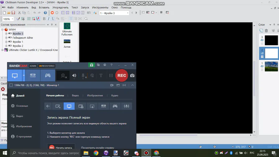The width and height of the screenshot is (279, 157).
Task: Select Bandicam game recording mode gamepad icon in top bar
Action: 48,76
